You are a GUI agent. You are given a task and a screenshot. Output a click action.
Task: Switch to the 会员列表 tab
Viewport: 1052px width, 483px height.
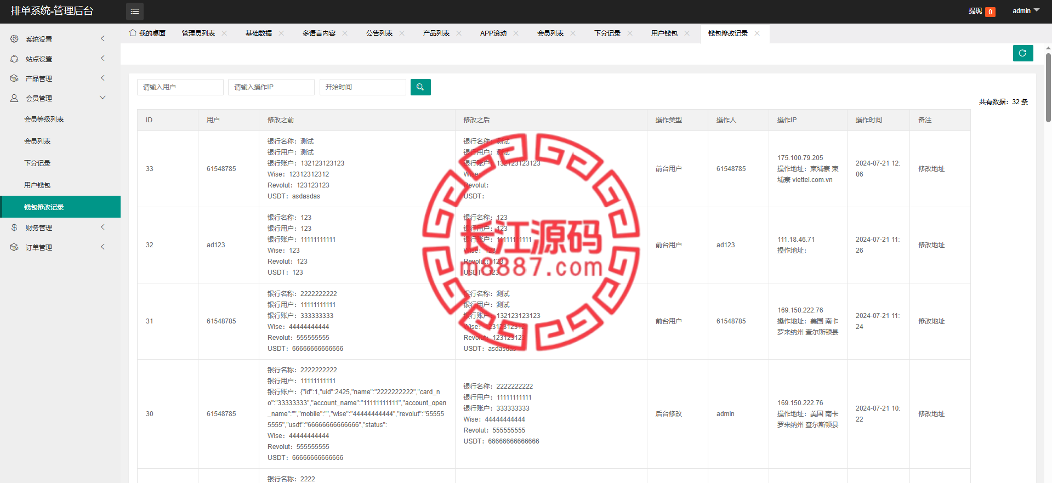[550, 33]
